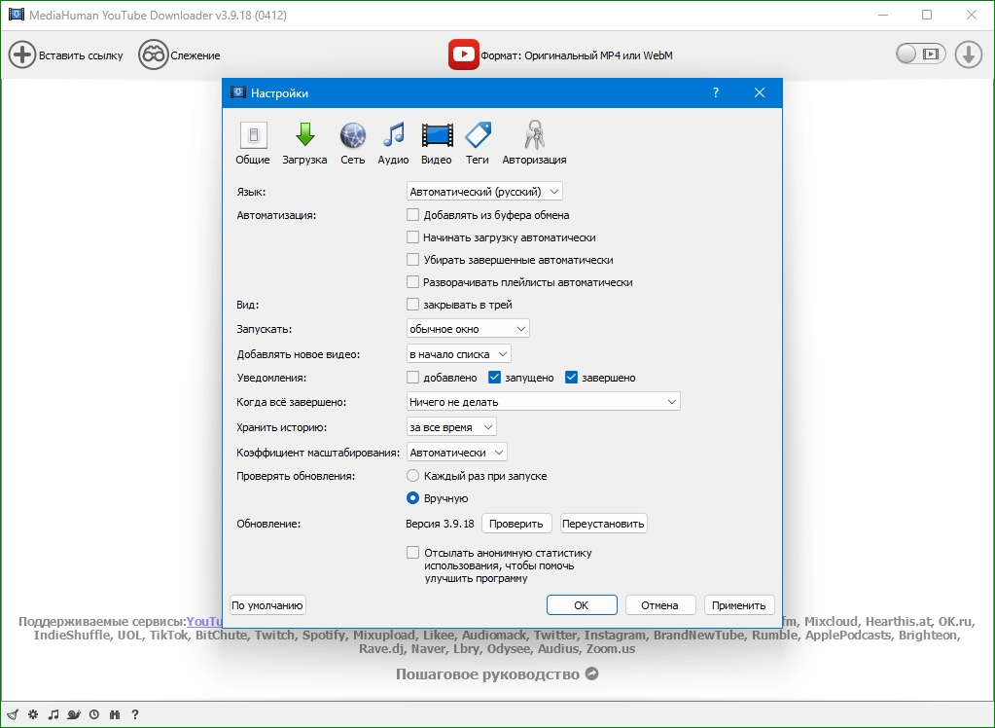Check the close to tray option

tap(412, 305)
